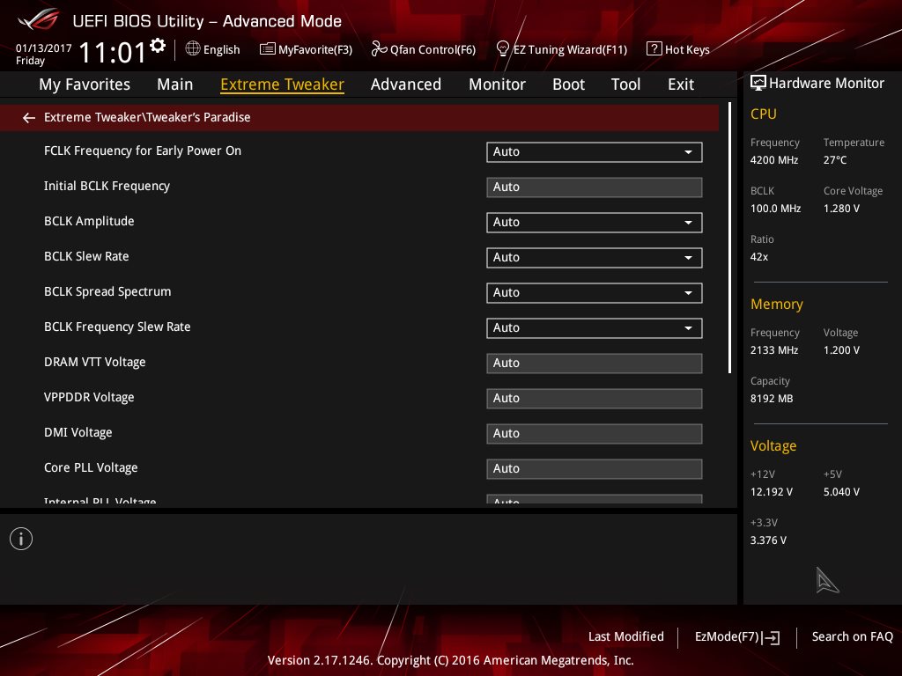
Task: Select the Initial BCLK Frequency label
Action: click(x=107, y=187)
